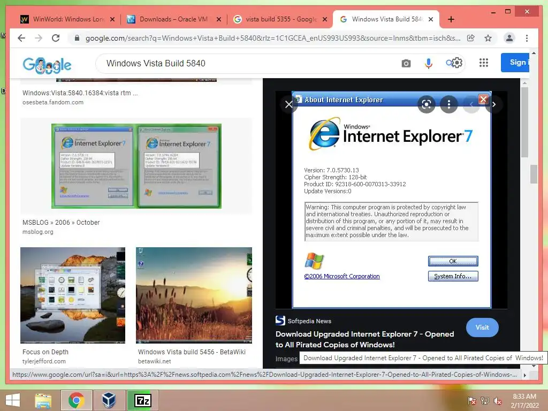Open File Explorer from the taskbar
This screenshot has width=548, height=411.
(x=43, y=400)
